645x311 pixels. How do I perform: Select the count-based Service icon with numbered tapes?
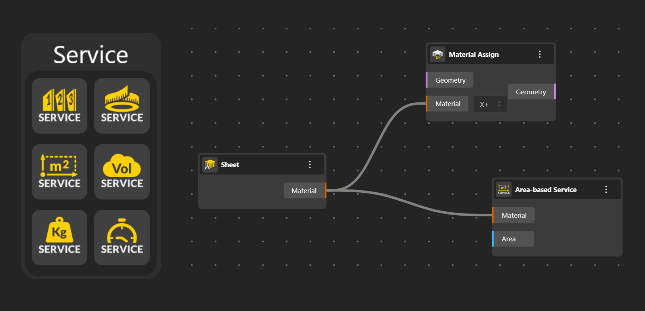60,106
